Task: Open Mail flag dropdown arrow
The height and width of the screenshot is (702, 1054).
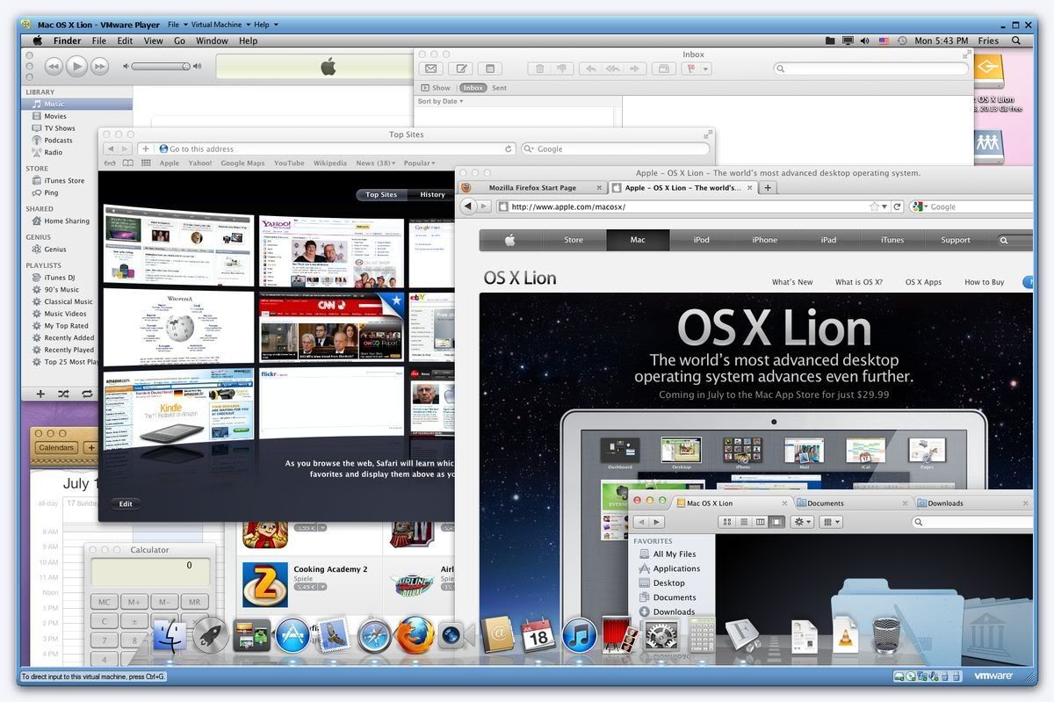Action: (706, 69)
